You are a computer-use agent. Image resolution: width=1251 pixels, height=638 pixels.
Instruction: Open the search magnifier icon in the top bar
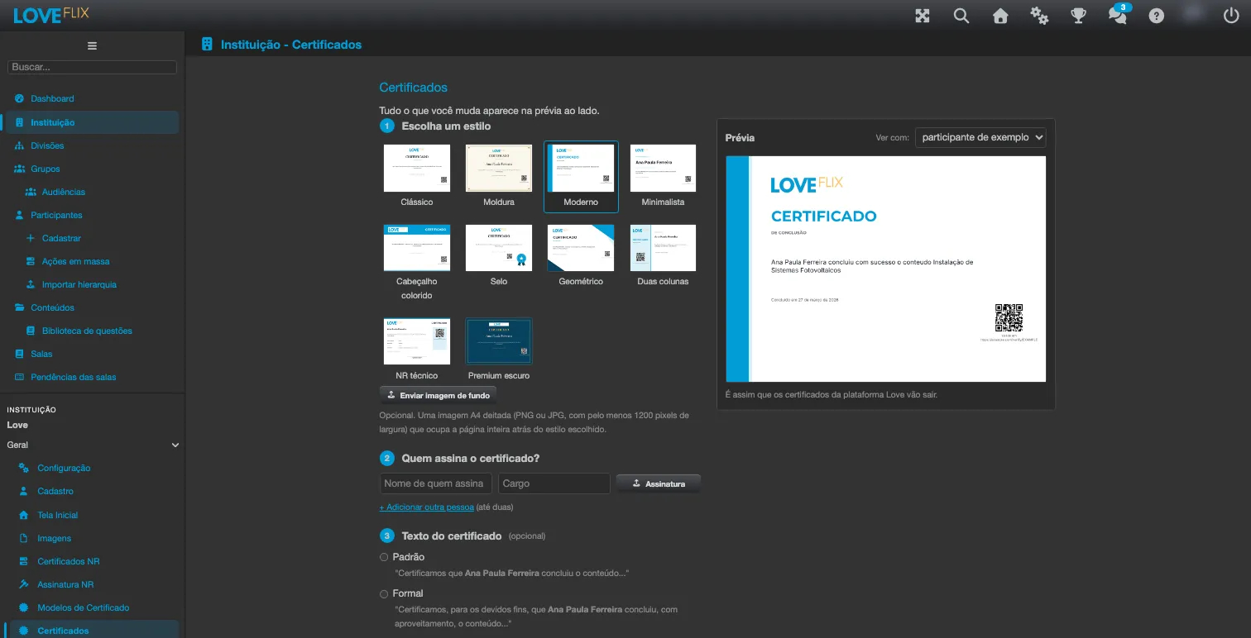(x=961, y=16)
